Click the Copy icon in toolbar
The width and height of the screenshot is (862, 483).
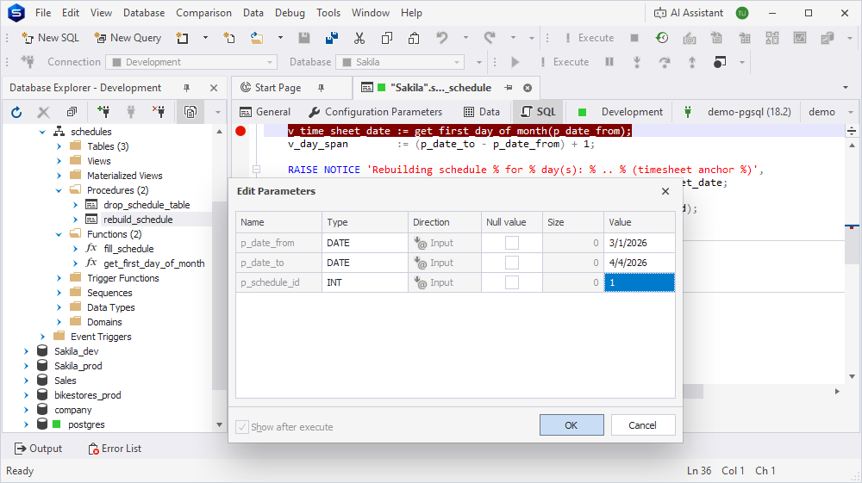[x=387, y=38]
